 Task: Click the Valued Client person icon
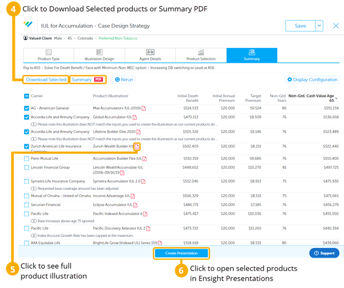click(x=25, y=38)
